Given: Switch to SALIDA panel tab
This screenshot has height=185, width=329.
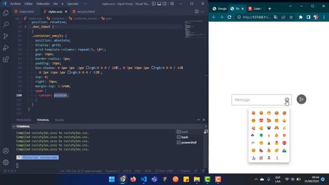Looking at the screenshot, I should coord(59,120).
